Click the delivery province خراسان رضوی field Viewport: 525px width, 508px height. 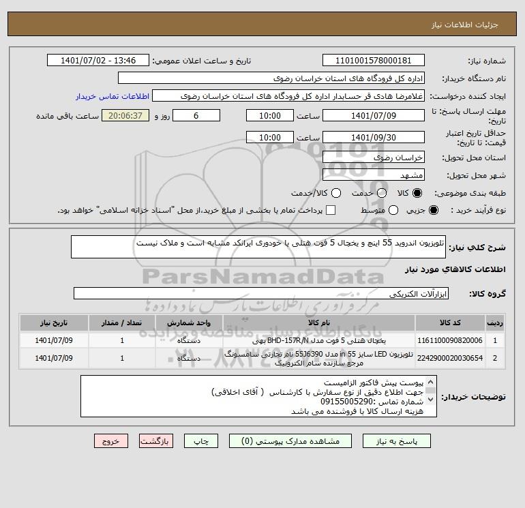(x=374, y=158)
